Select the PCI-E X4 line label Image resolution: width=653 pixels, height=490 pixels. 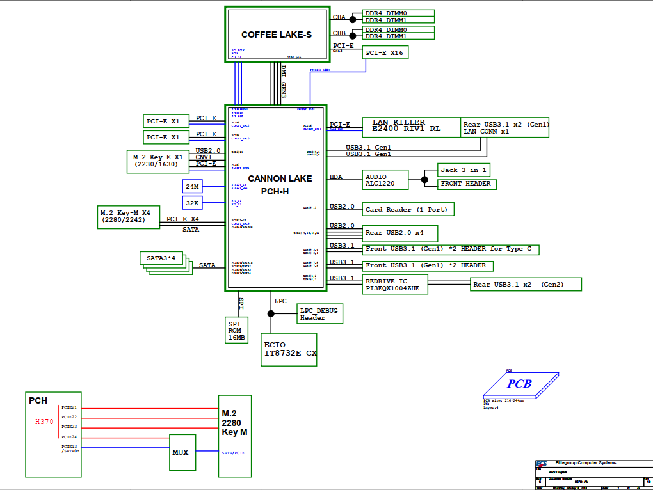[182, 219]
